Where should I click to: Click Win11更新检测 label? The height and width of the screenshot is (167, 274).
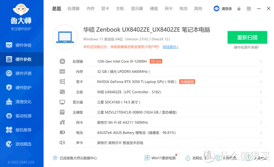[164, 158]
